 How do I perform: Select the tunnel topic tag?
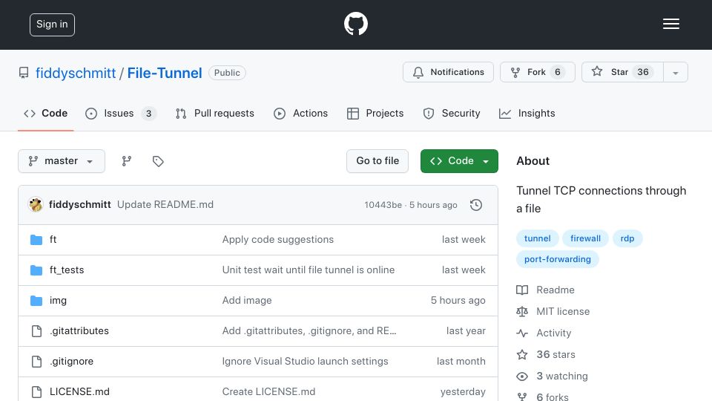tap(537, 238)
